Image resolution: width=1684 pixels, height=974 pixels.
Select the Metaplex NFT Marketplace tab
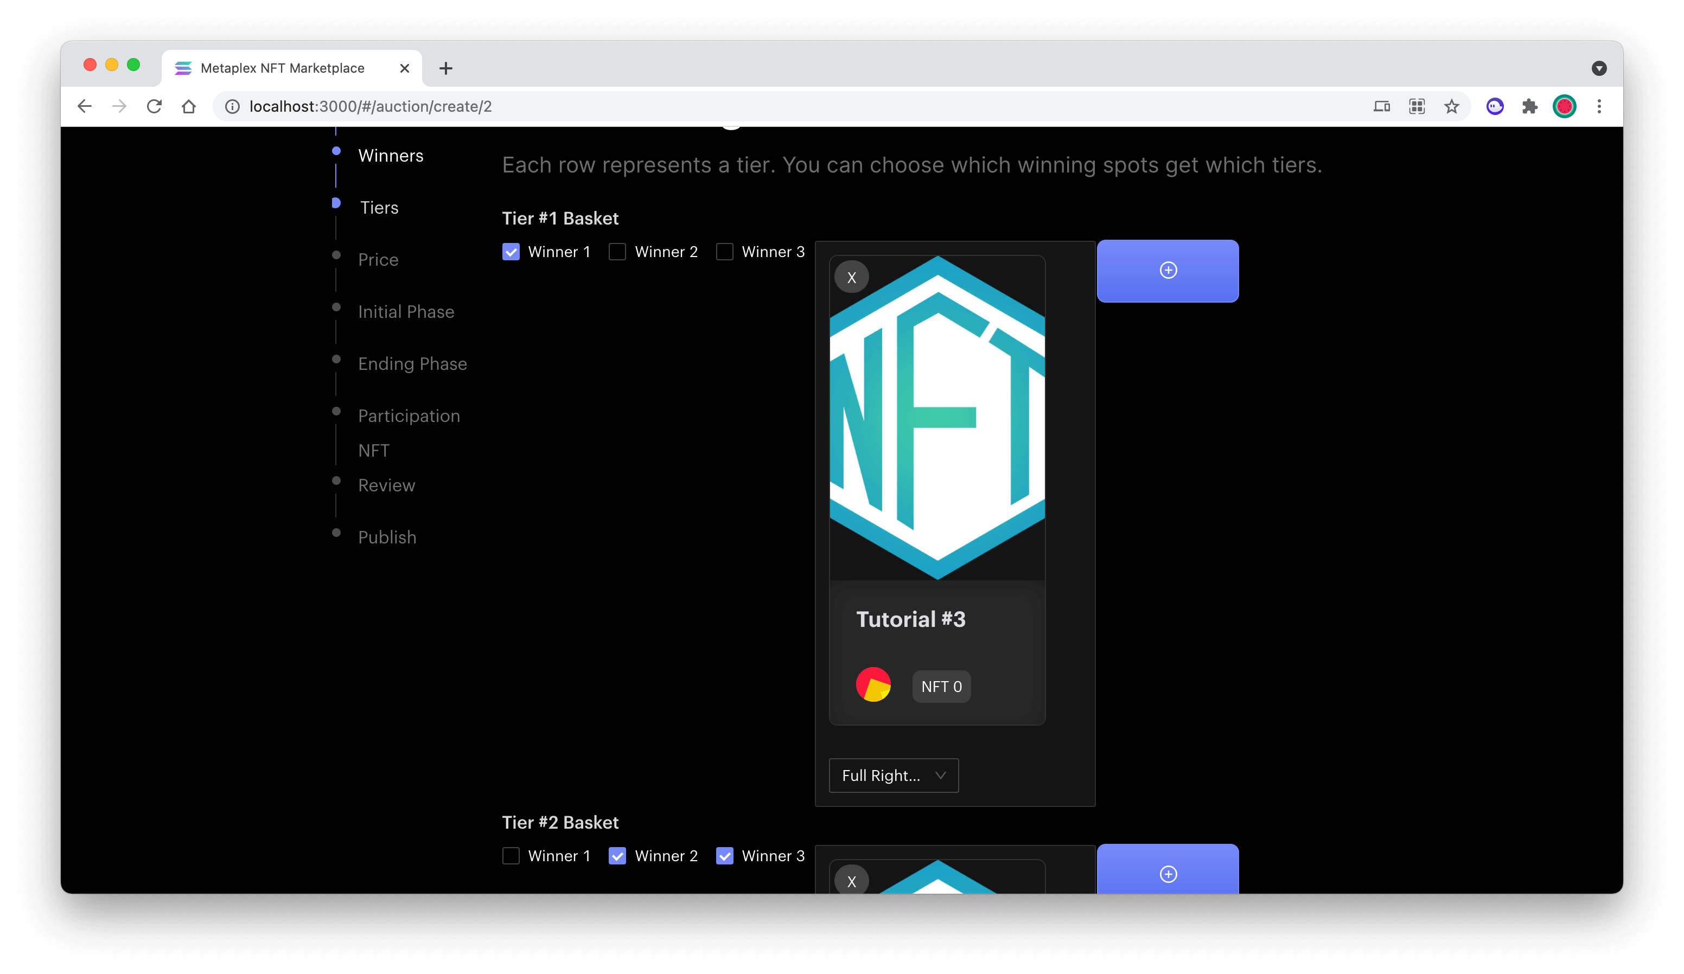point(291,68)
